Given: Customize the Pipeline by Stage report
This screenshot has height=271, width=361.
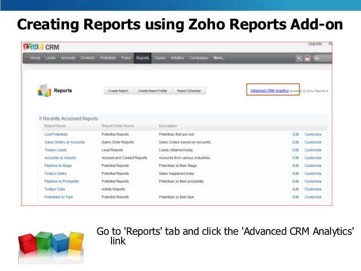Looking at the screenshot, I should tap(313, 166).
